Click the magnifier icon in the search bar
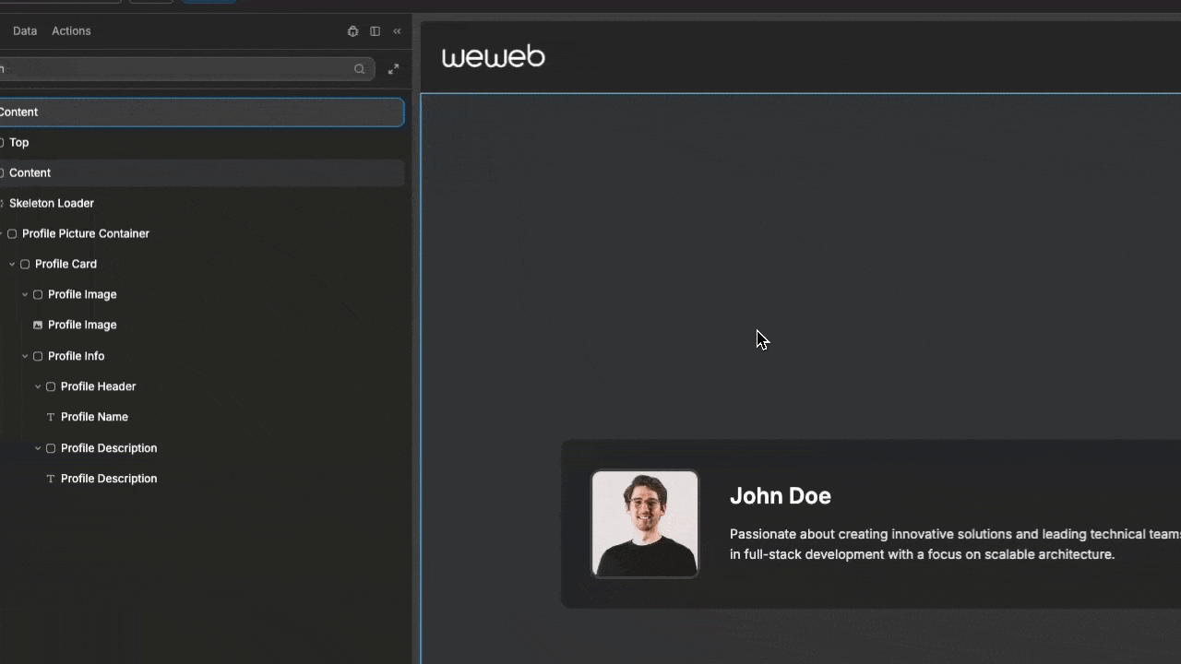 click(x=360, y=68)
